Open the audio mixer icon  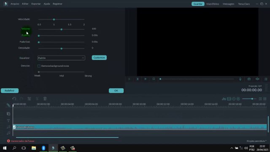pyautogui.click(x=224, y=99)
